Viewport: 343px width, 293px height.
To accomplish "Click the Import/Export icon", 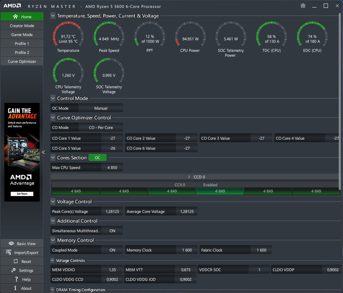I will tap(9, 252).
